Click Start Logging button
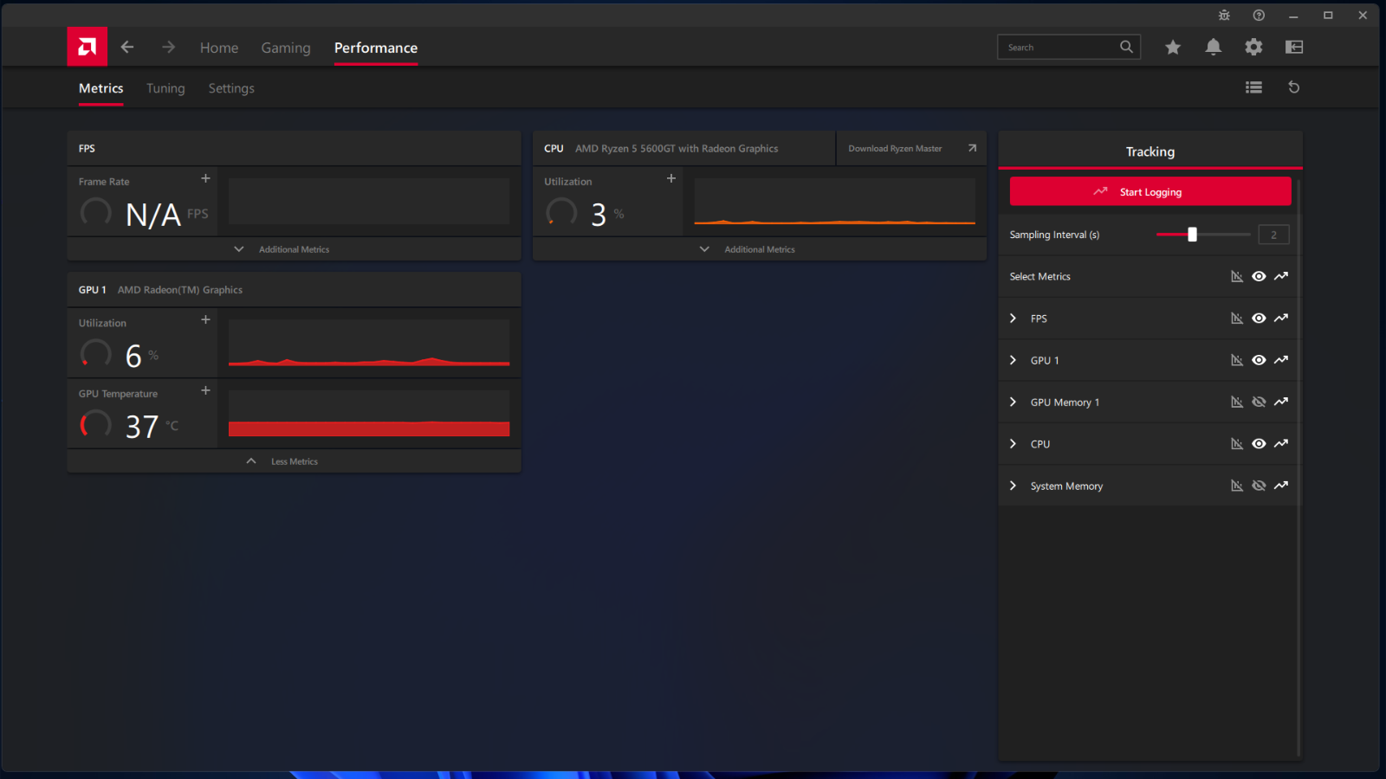The height and width of the screenshot is (779, 1386). (1150, 191)
